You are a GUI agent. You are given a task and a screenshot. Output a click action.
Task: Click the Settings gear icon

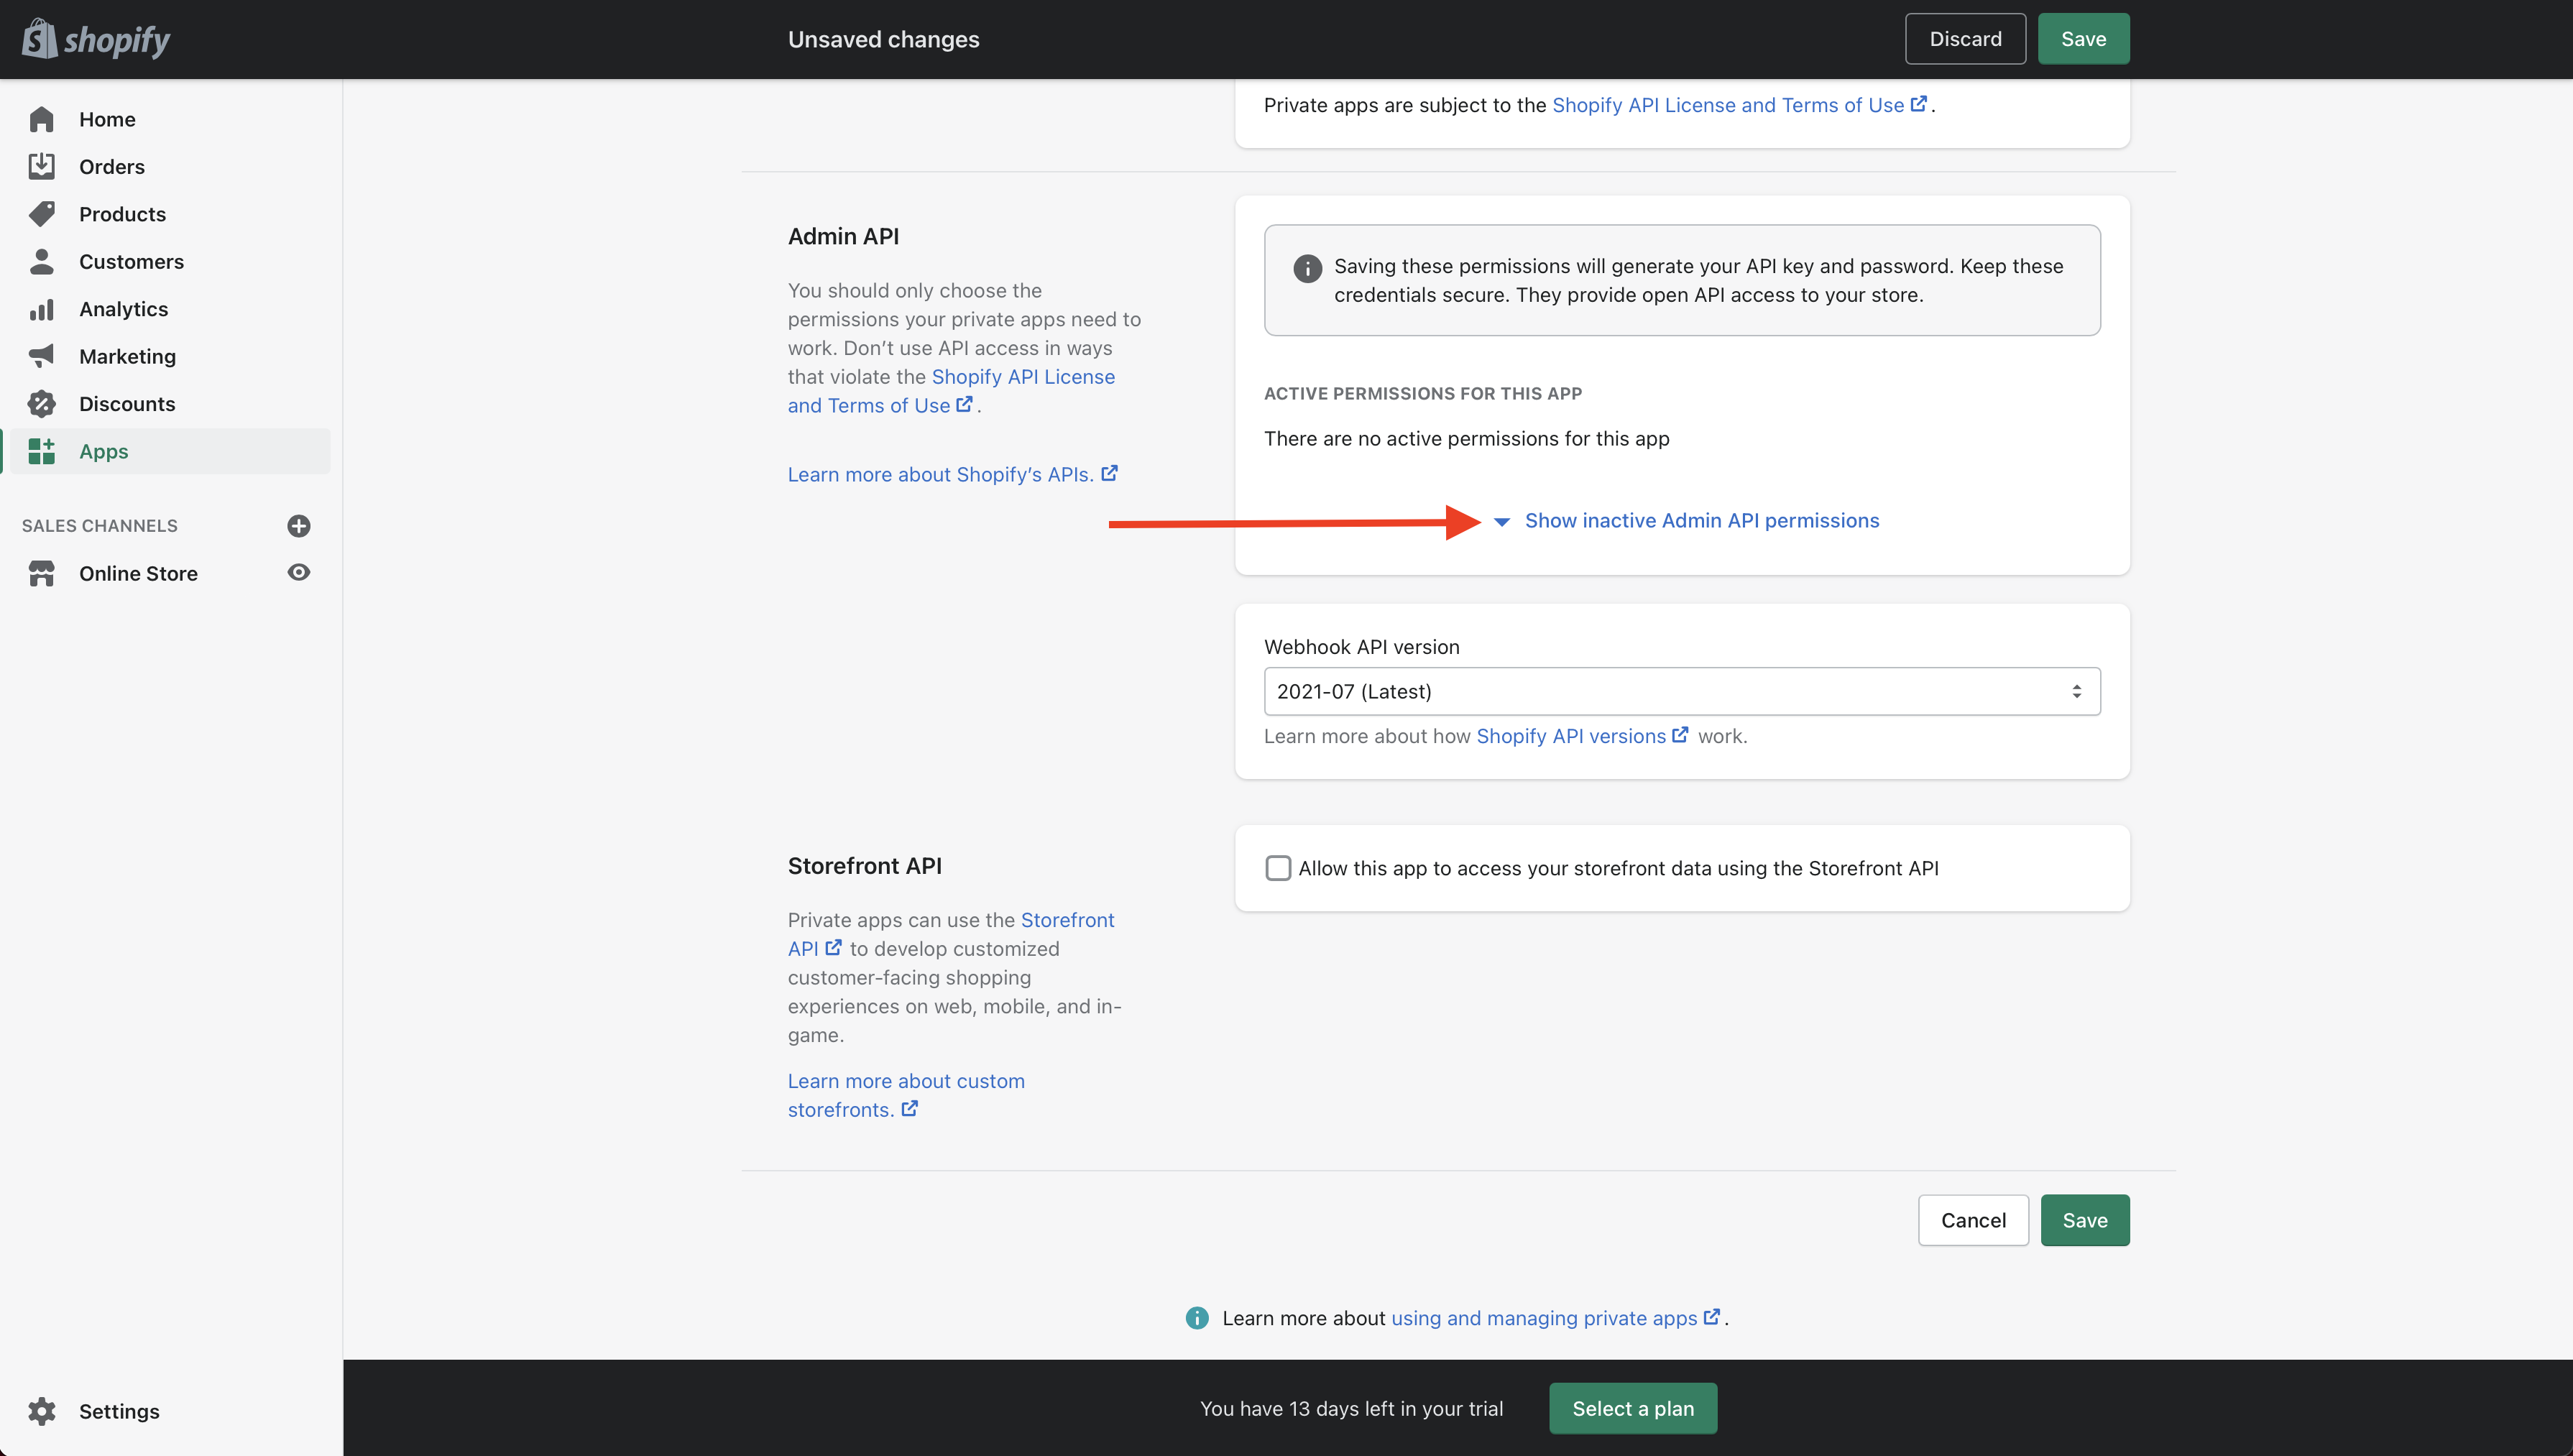pyautogui.click(x=42, y=1411)
